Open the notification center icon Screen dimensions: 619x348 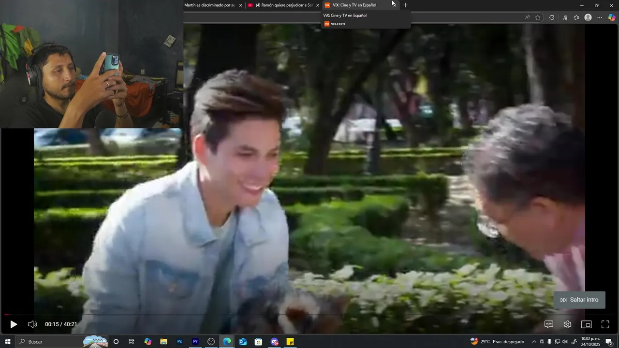[609, 342]
